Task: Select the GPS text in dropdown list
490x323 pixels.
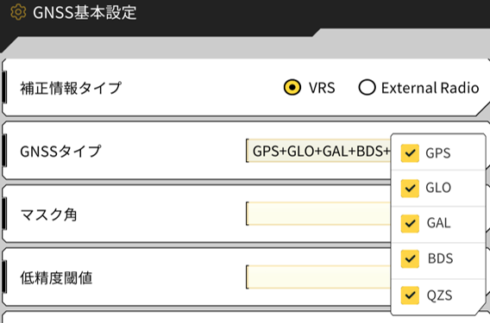Action: [x=438, y=153]
